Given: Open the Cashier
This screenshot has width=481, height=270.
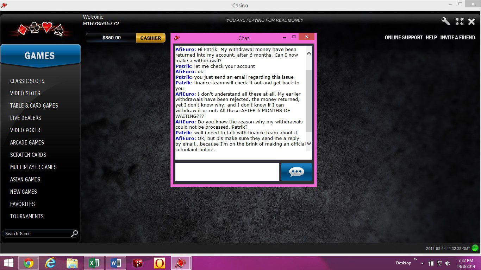Looking at the screenshot, I should coord(151,38).
